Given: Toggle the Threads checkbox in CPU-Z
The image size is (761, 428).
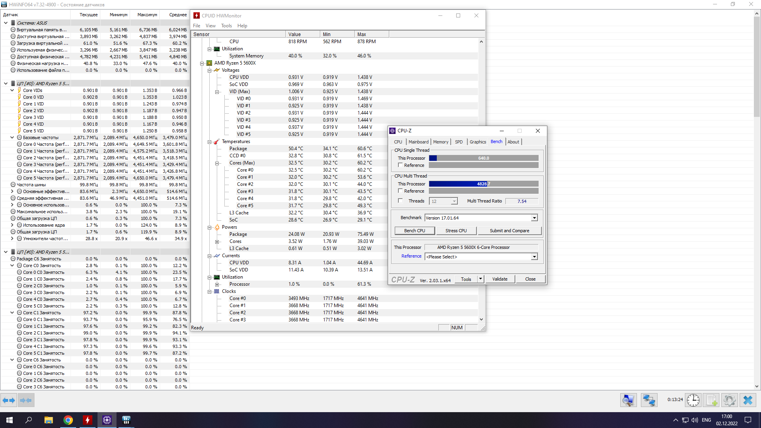Looking at the screenshot, I should click(x=400, y=201).
